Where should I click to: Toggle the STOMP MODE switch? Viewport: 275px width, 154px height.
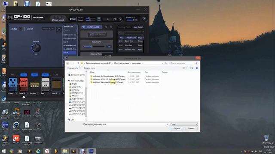point(58,18)
